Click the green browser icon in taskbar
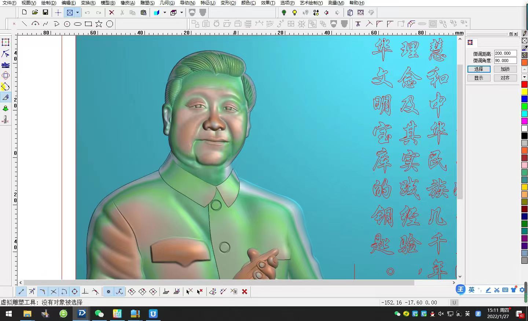This screenshot has height=321, width=528. point(63,314)
